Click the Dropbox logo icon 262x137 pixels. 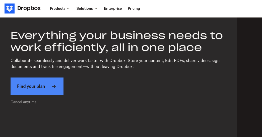pyautogui.click(x=10, y=8)
